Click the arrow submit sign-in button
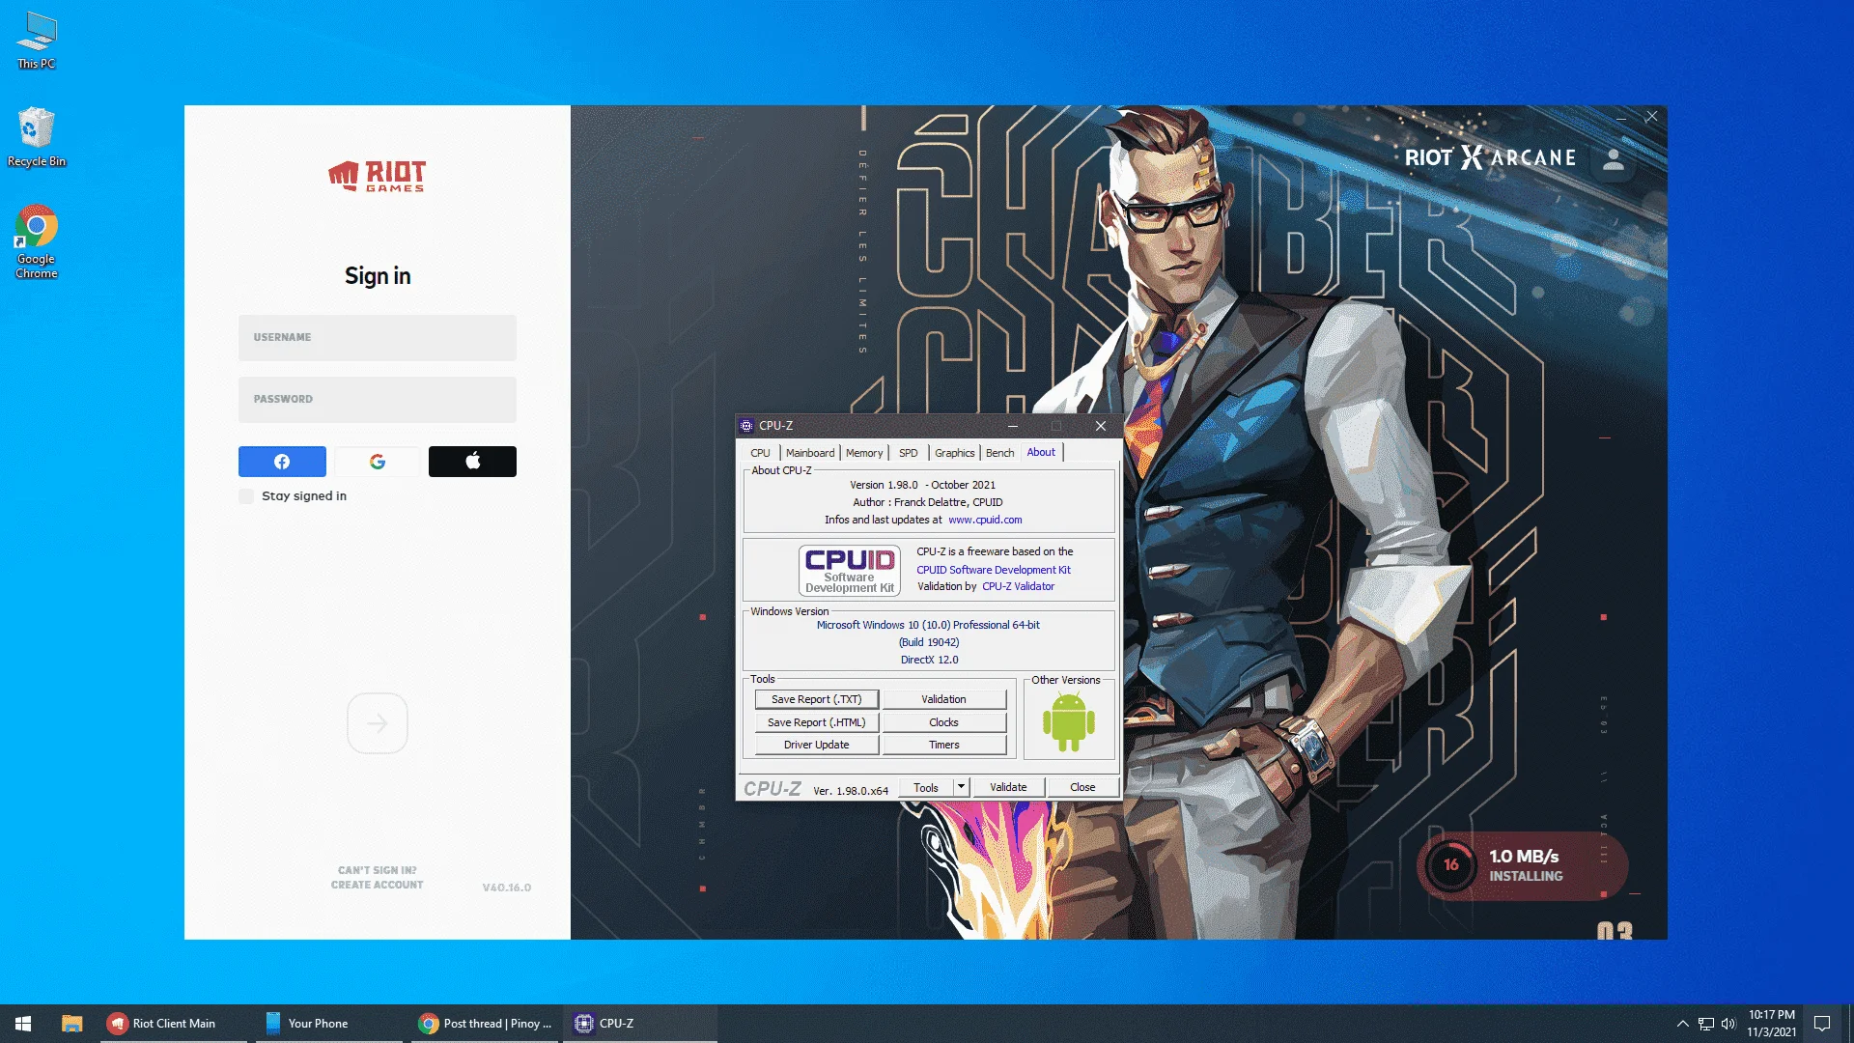This screenshot has height=1043, width=1854. point(378,723)
